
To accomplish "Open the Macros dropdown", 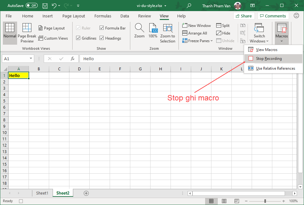I will [x=282, y=33].
